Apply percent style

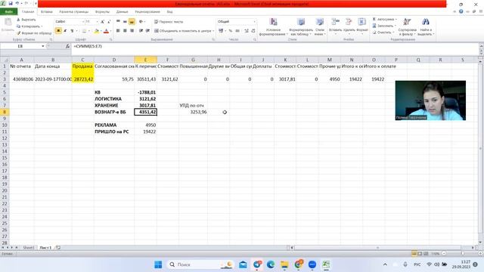(231, 31)
